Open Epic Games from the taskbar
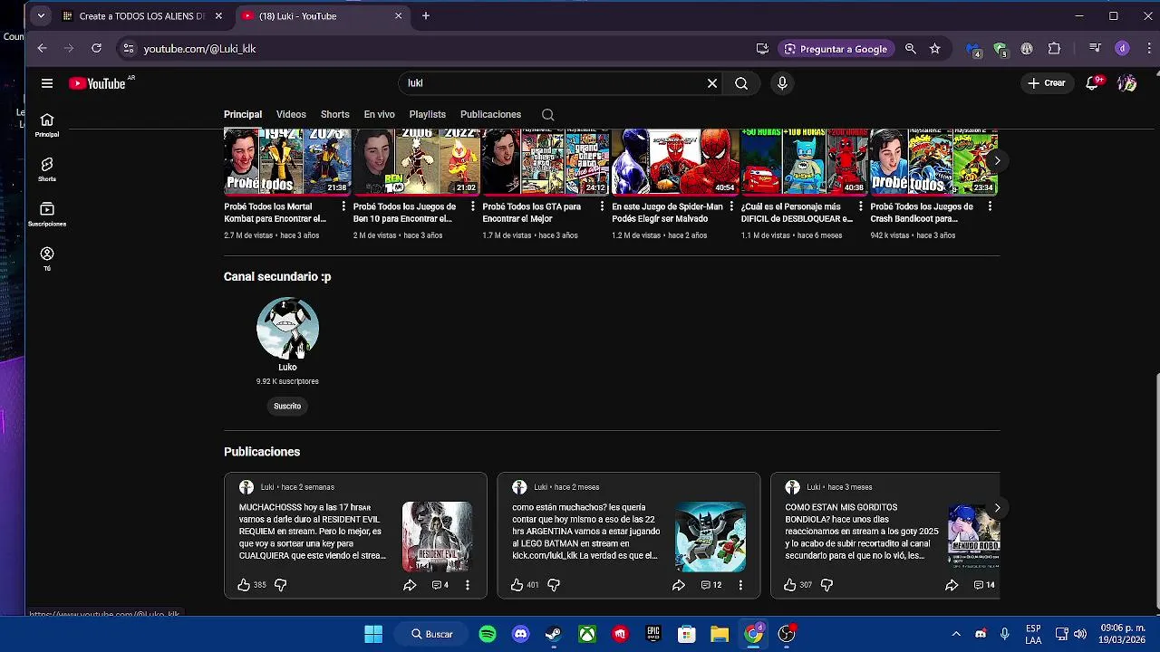 (653, 634)
